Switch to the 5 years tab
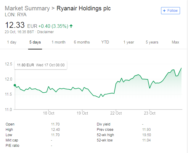The image size is (188, 153). pos(152,42)
